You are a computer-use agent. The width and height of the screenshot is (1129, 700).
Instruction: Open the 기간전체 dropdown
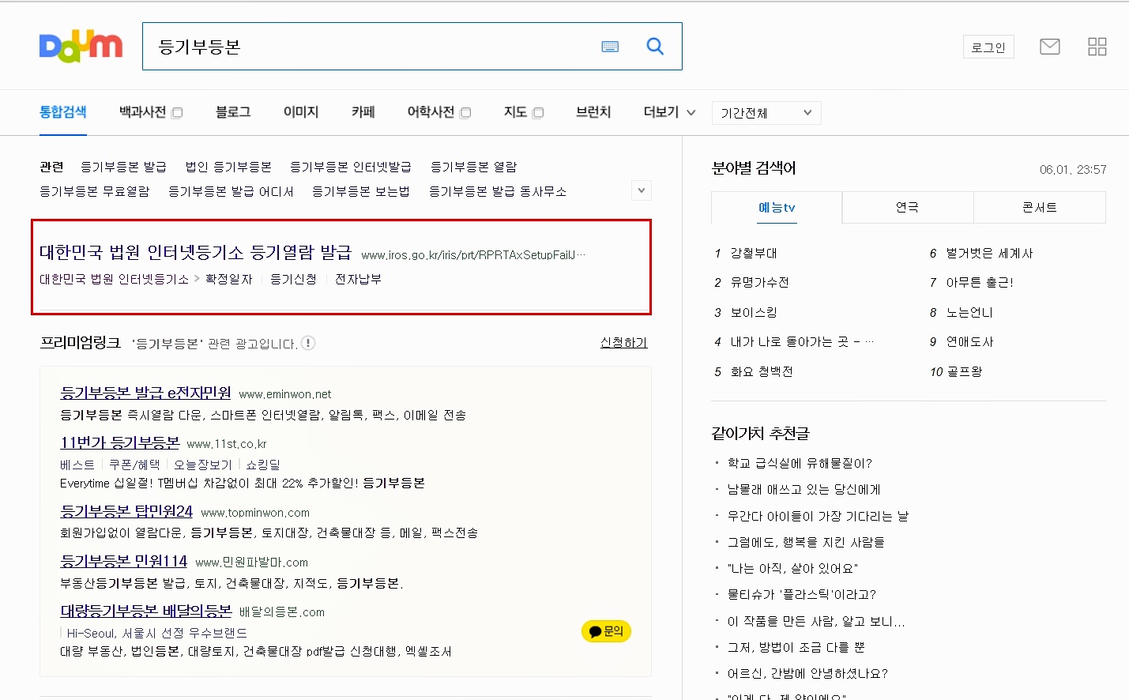click(x=766, y=112)
